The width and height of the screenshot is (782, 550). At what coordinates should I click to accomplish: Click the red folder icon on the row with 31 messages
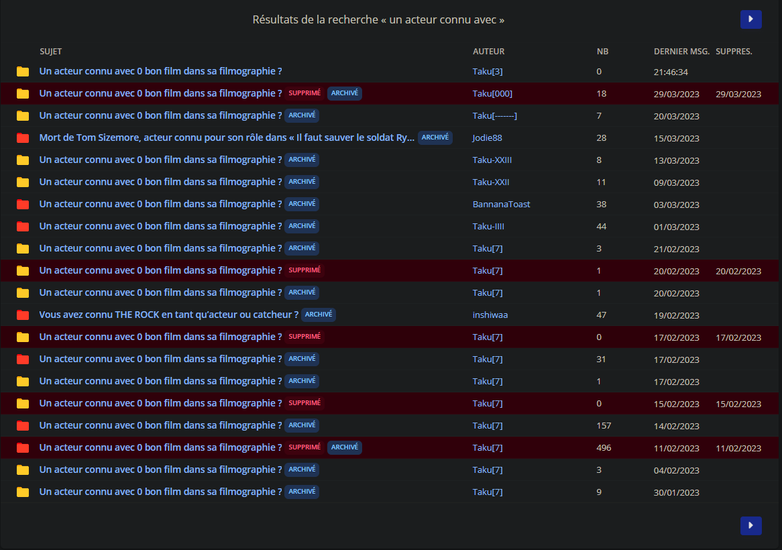(22, 359)
